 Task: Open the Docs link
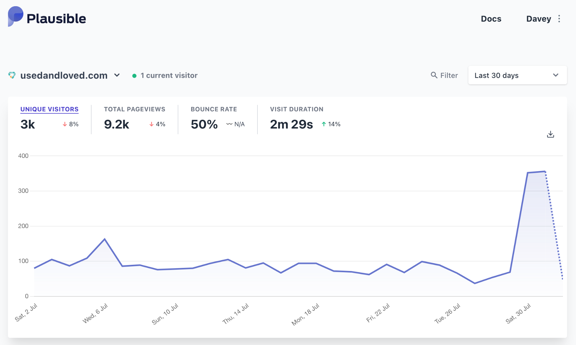[x=491, y=19]
